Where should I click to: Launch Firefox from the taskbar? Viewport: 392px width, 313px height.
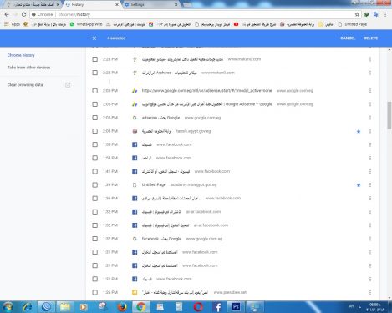(122, 307)
